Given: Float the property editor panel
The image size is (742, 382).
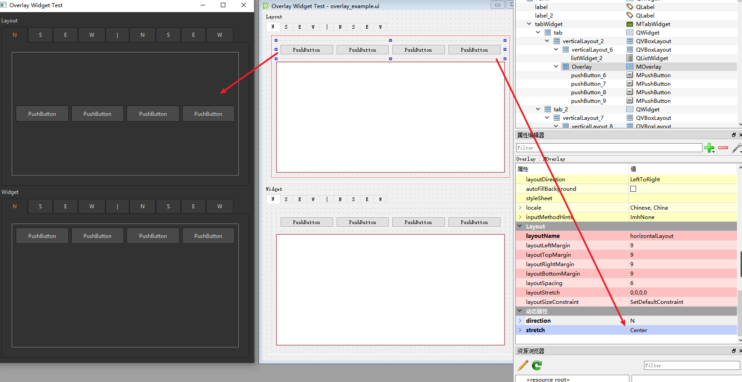Looking at the screenshot, I should pos(733,135).
